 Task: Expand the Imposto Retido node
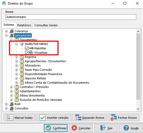[16, 79]
